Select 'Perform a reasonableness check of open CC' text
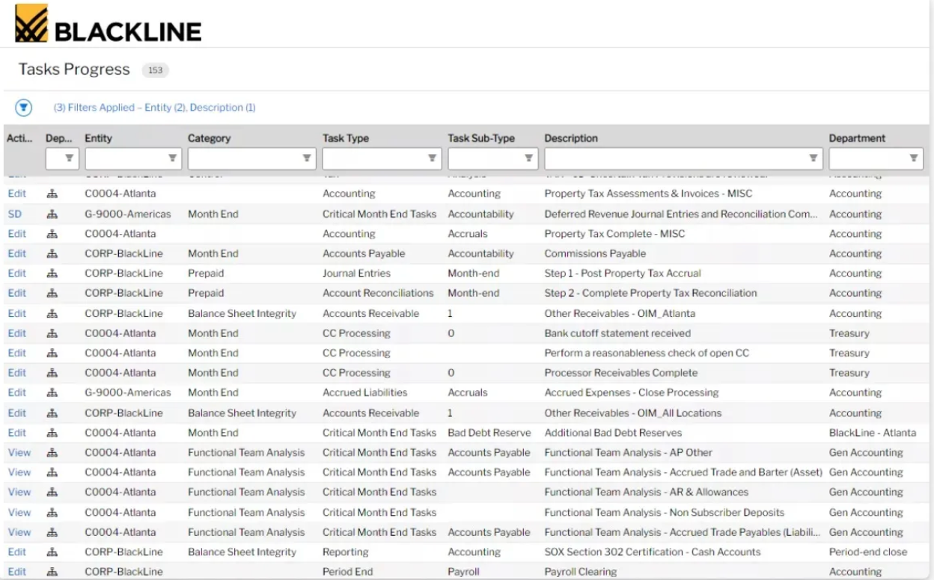 click(x=647, y=353)
